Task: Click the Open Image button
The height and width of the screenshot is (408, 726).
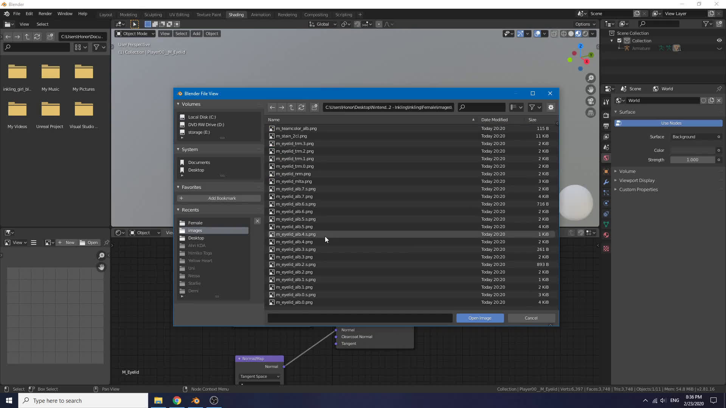Action: tap(480, 318)
